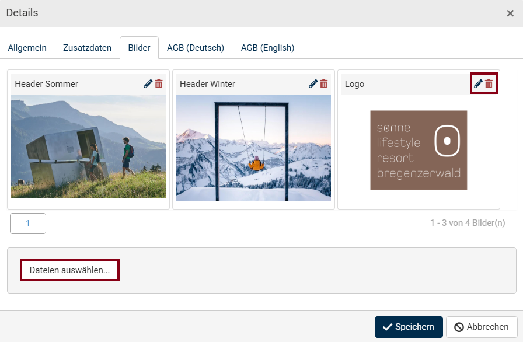Click the Logo title text
Viewport: 523px width, 342px height.
coord(354,84)
